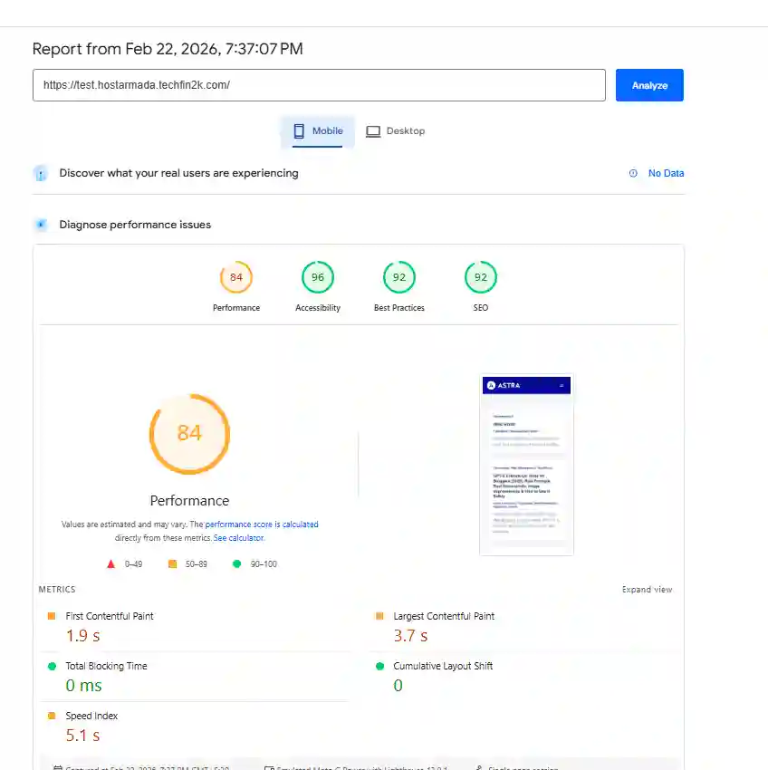This screenshot has height=770, width=768.
Task: Click the Diagnose performance issues section icon
Action: pyautogui.click(x=41, y=225)
